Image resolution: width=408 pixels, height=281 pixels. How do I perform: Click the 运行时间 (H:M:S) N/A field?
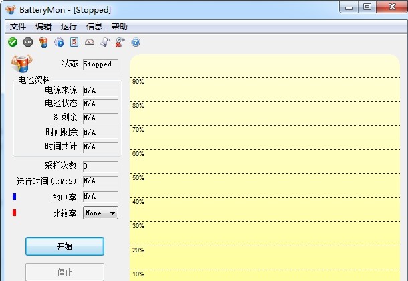tap(100, 181)
